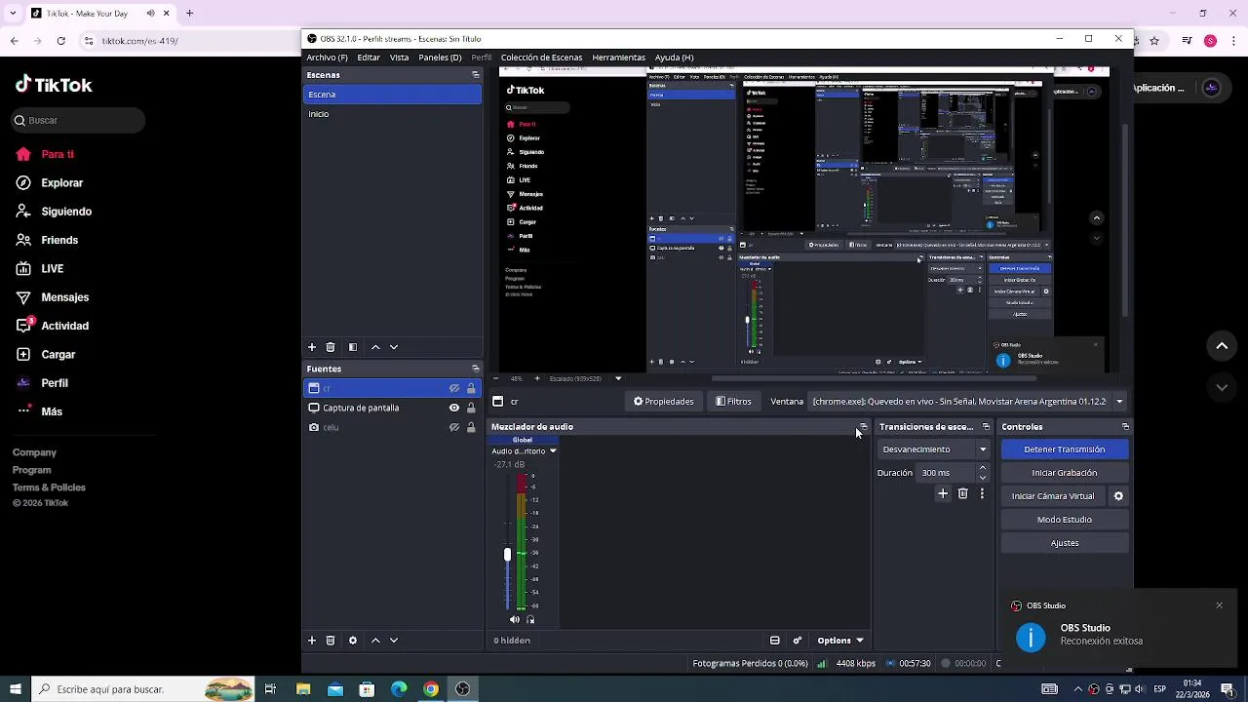Toggle audio monitoring headphone icon in the mixer
1248x702 pixels.
pos(530,619)
